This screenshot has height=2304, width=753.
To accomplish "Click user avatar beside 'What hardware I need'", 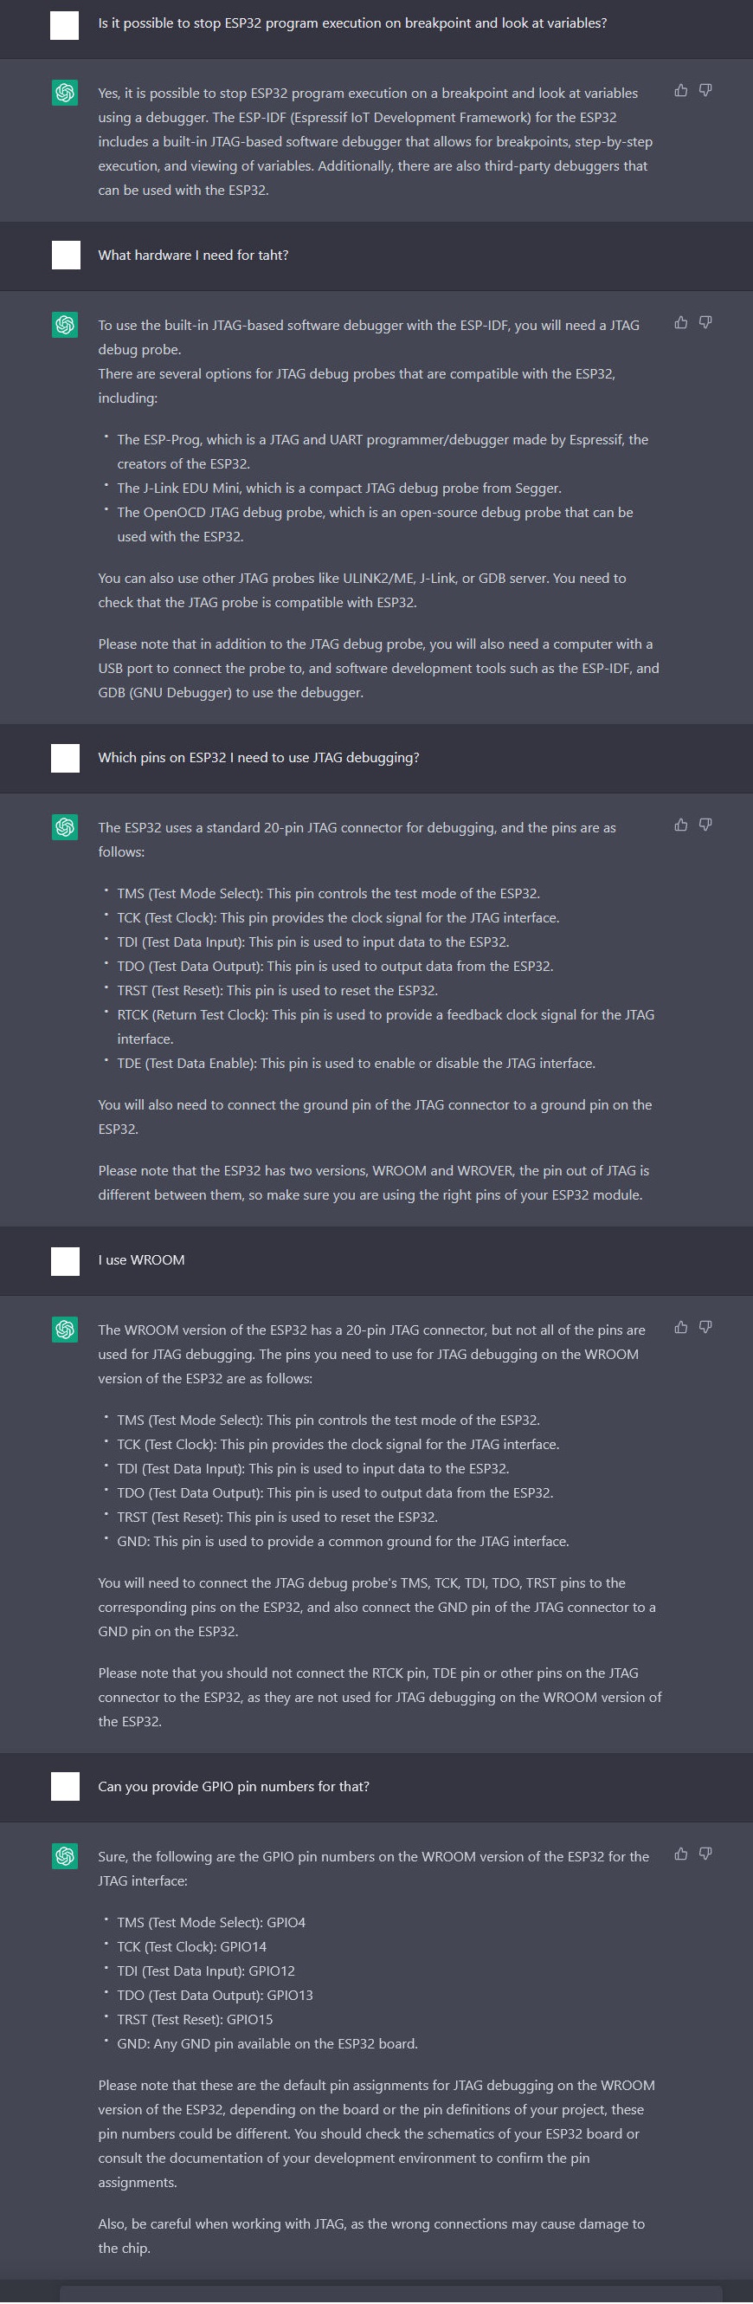I will click(65, 256).
